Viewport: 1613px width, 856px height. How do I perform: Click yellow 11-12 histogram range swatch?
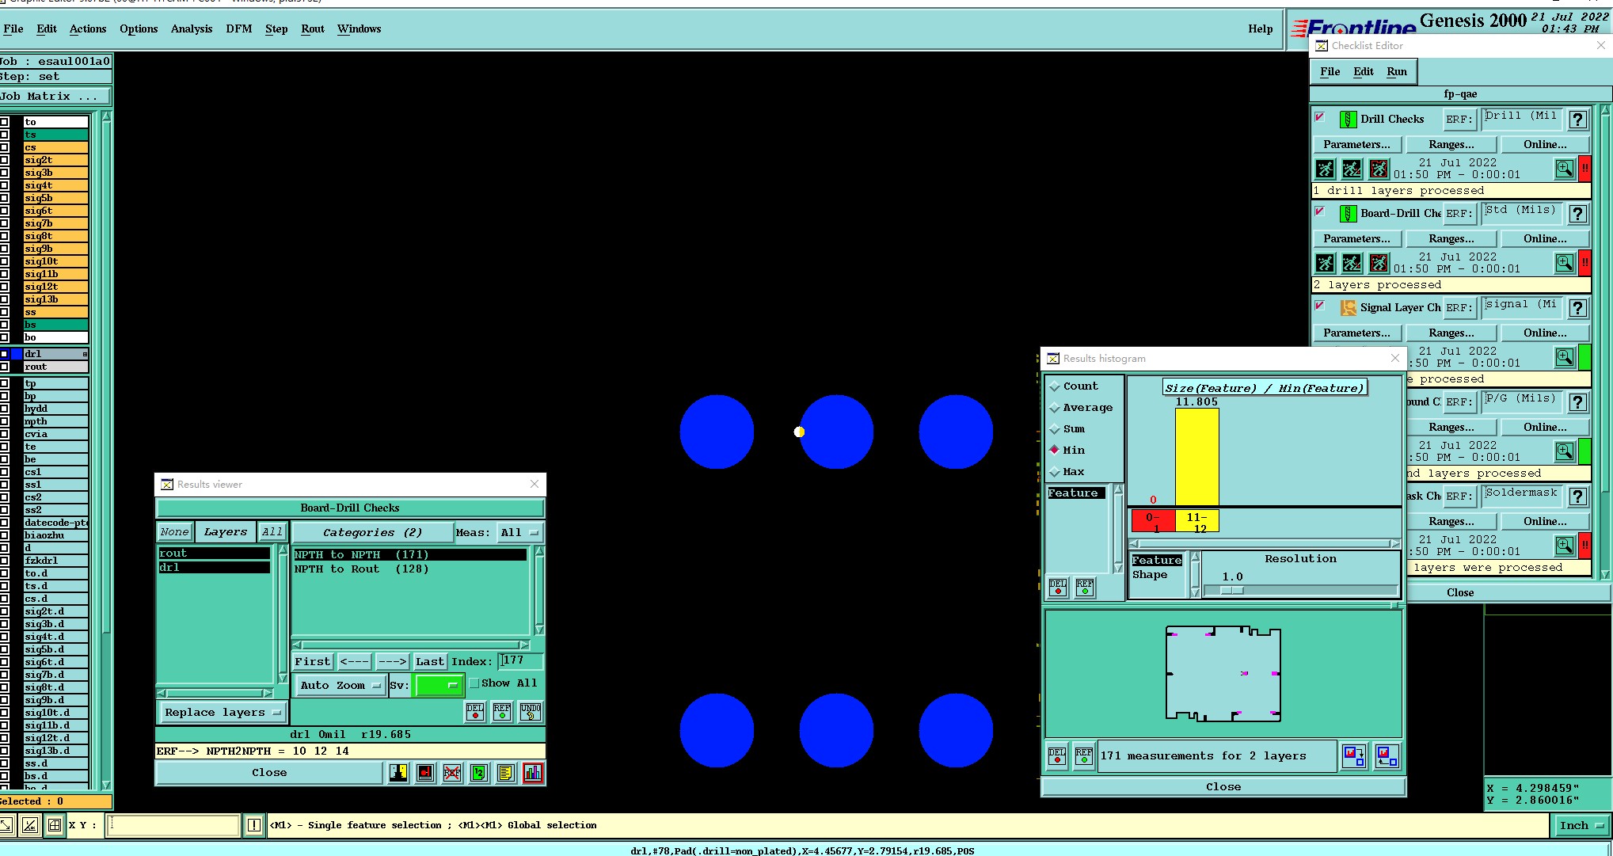[x=1197, y=522]
